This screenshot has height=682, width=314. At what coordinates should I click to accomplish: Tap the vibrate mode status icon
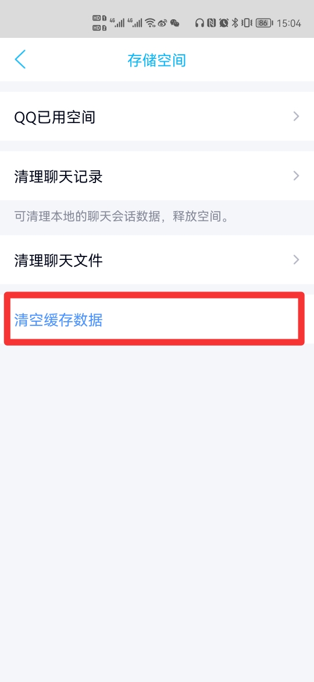pyautogui.click(x=247, y=23)
